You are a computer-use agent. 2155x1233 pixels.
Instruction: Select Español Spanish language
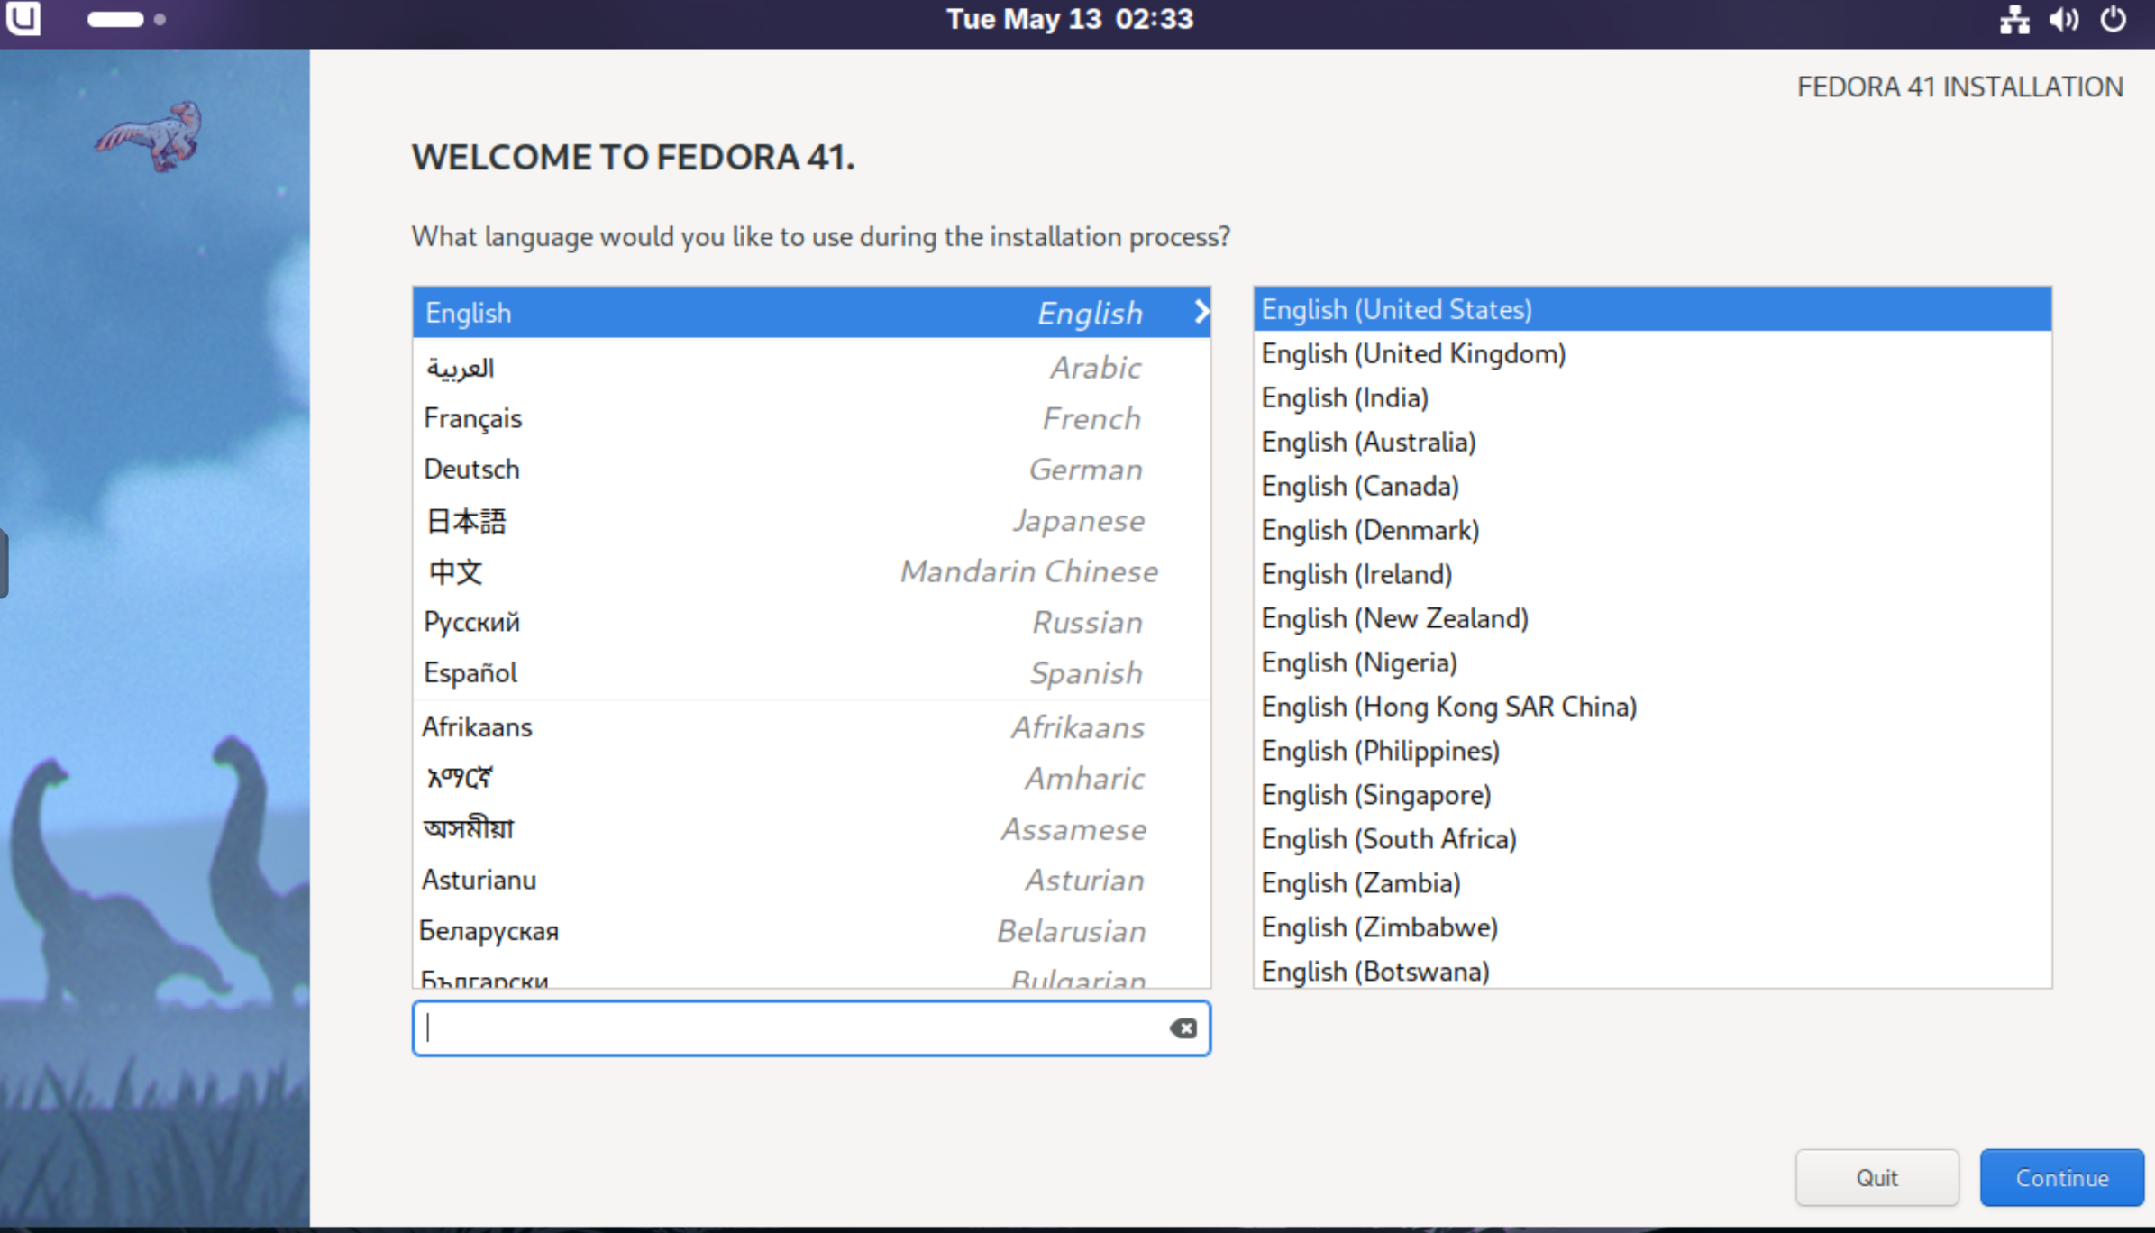pos(810,672)
